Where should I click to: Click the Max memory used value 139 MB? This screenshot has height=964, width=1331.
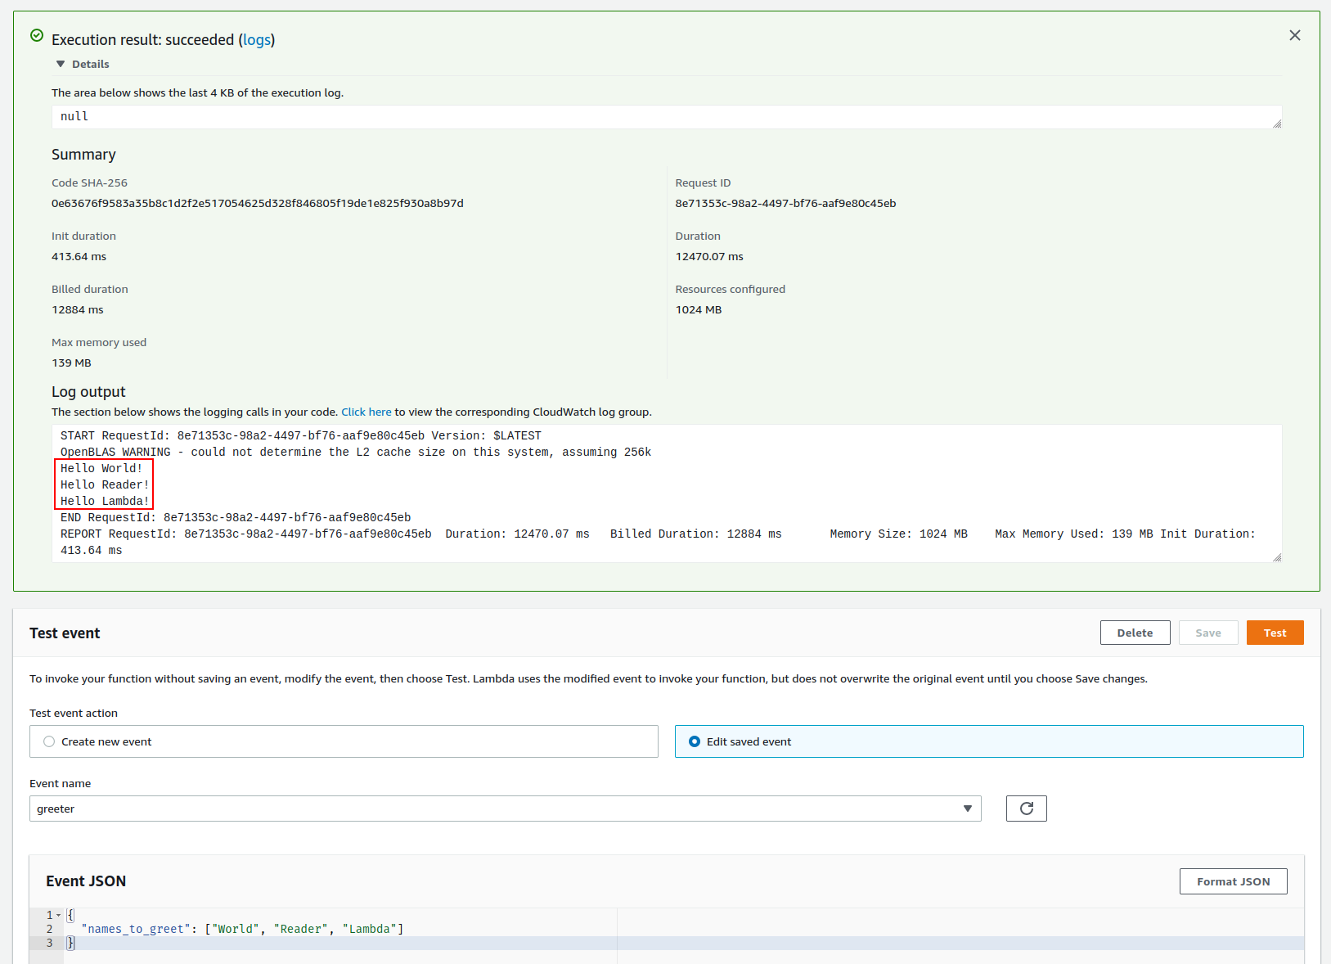pos(71,363)
